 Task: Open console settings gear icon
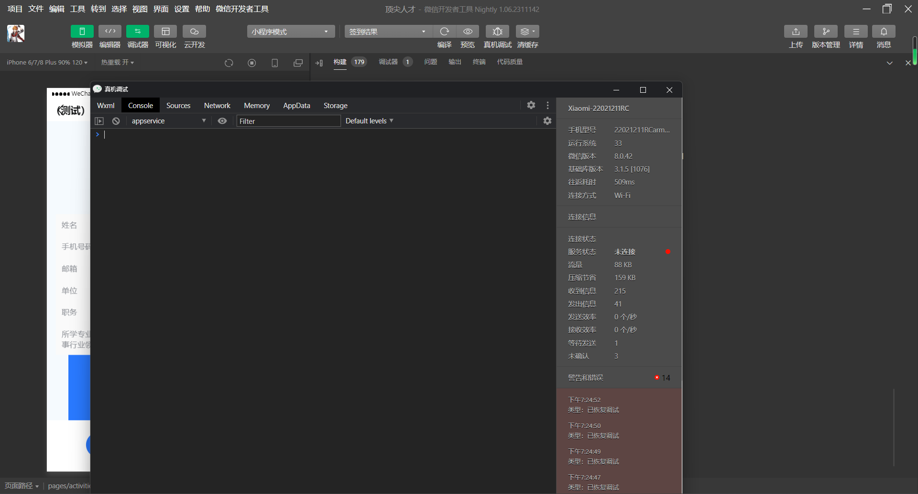547,121
